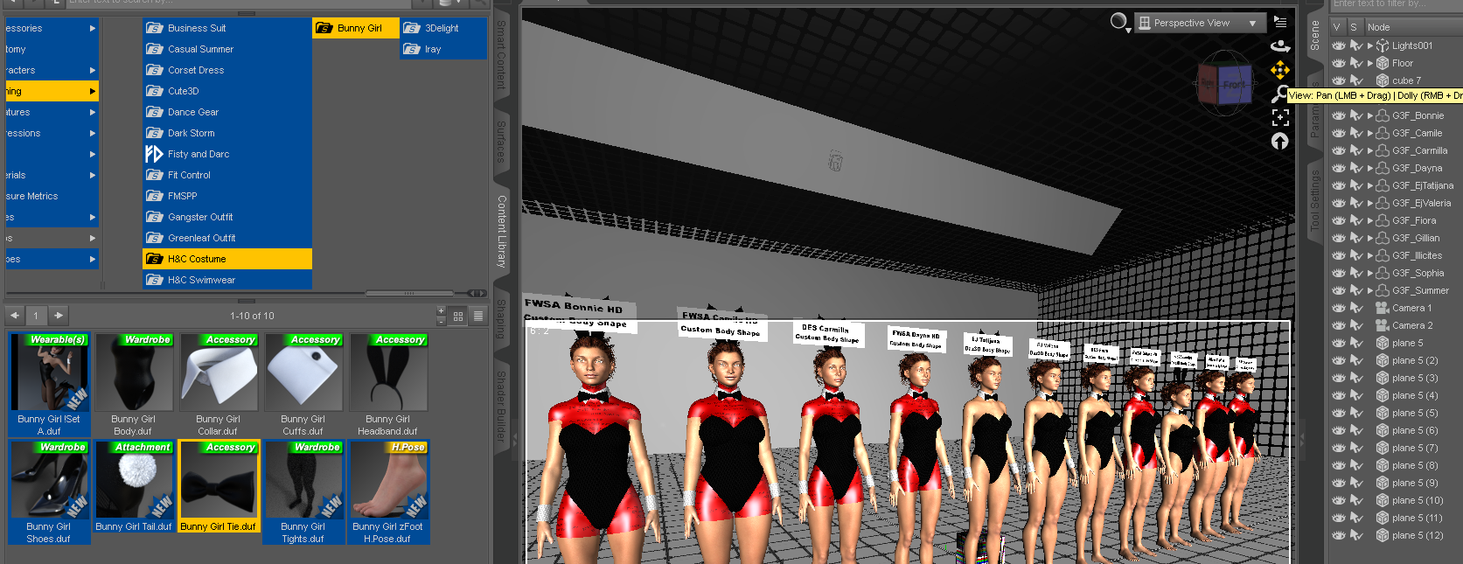Switch content view to list mode
Image resolution: width=1463 pixels, height=564 pixels.
(478, 316)
